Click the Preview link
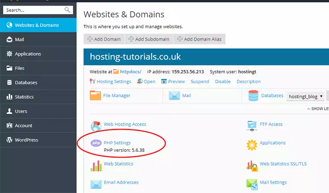 click(176, 81)
